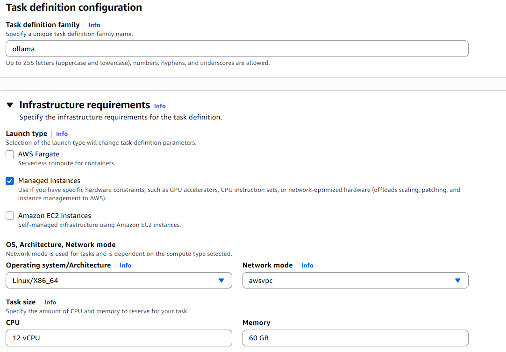Select the Amazon EC2 instances checkbox
506x352 pixels.
pos(10,216)
